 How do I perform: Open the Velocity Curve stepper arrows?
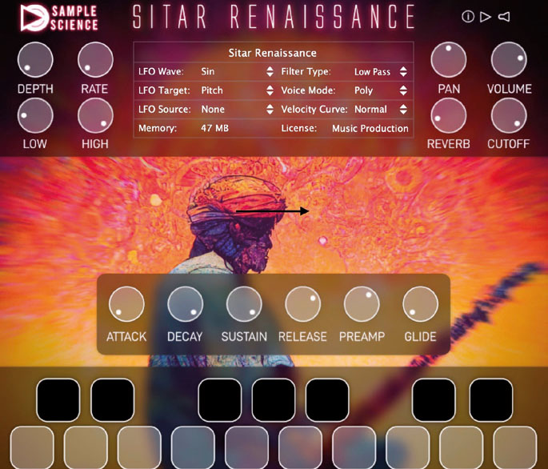point(403,109)
